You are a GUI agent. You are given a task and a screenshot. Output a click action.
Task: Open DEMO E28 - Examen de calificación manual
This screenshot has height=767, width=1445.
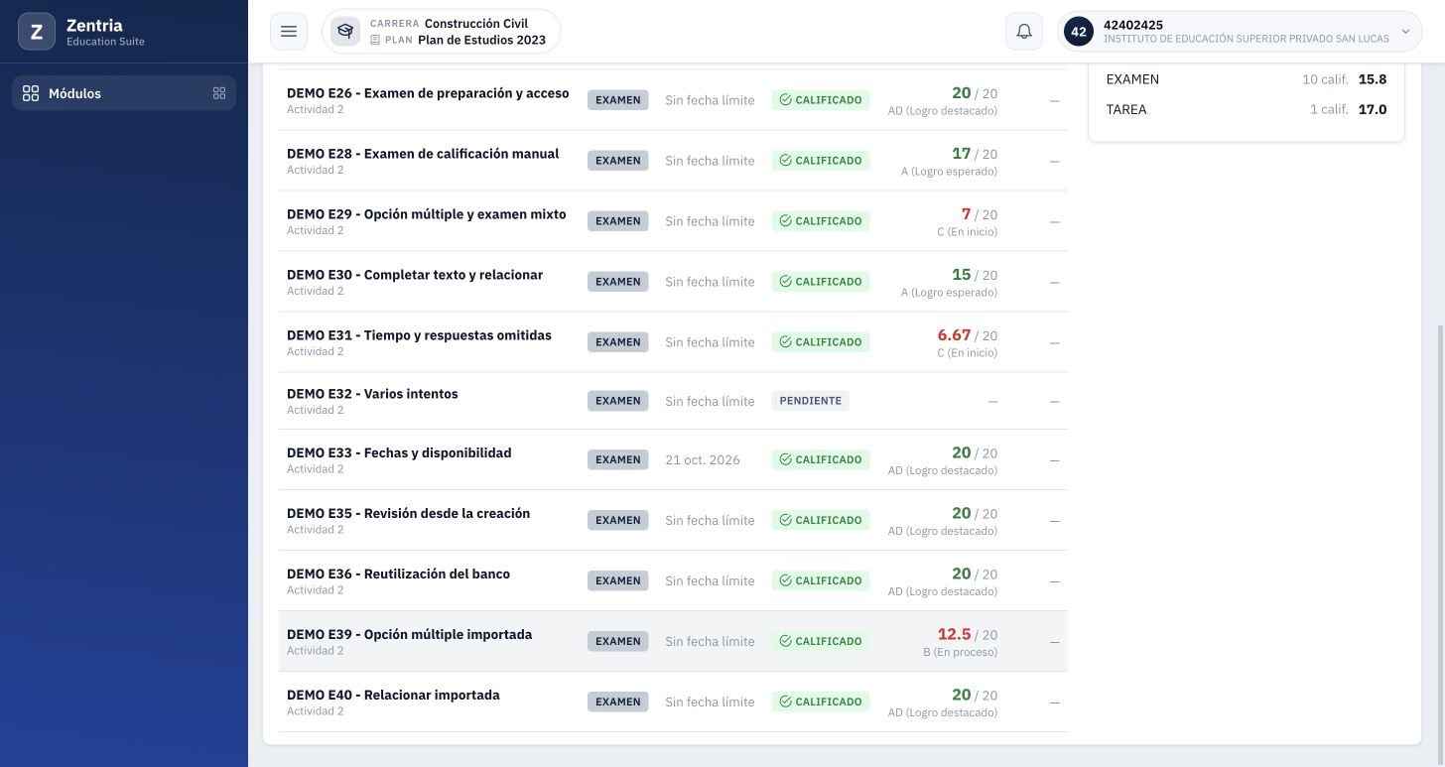click(423, 154)
